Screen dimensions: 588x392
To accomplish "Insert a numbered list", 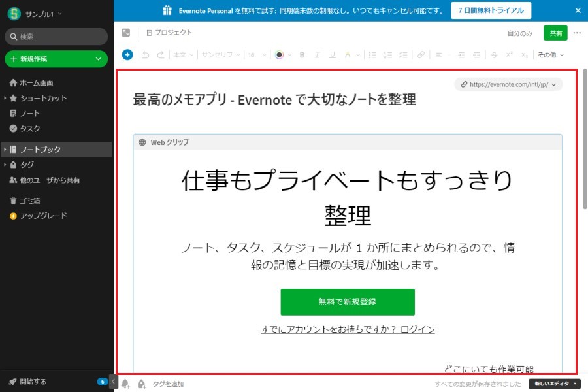I will (387, 55).
